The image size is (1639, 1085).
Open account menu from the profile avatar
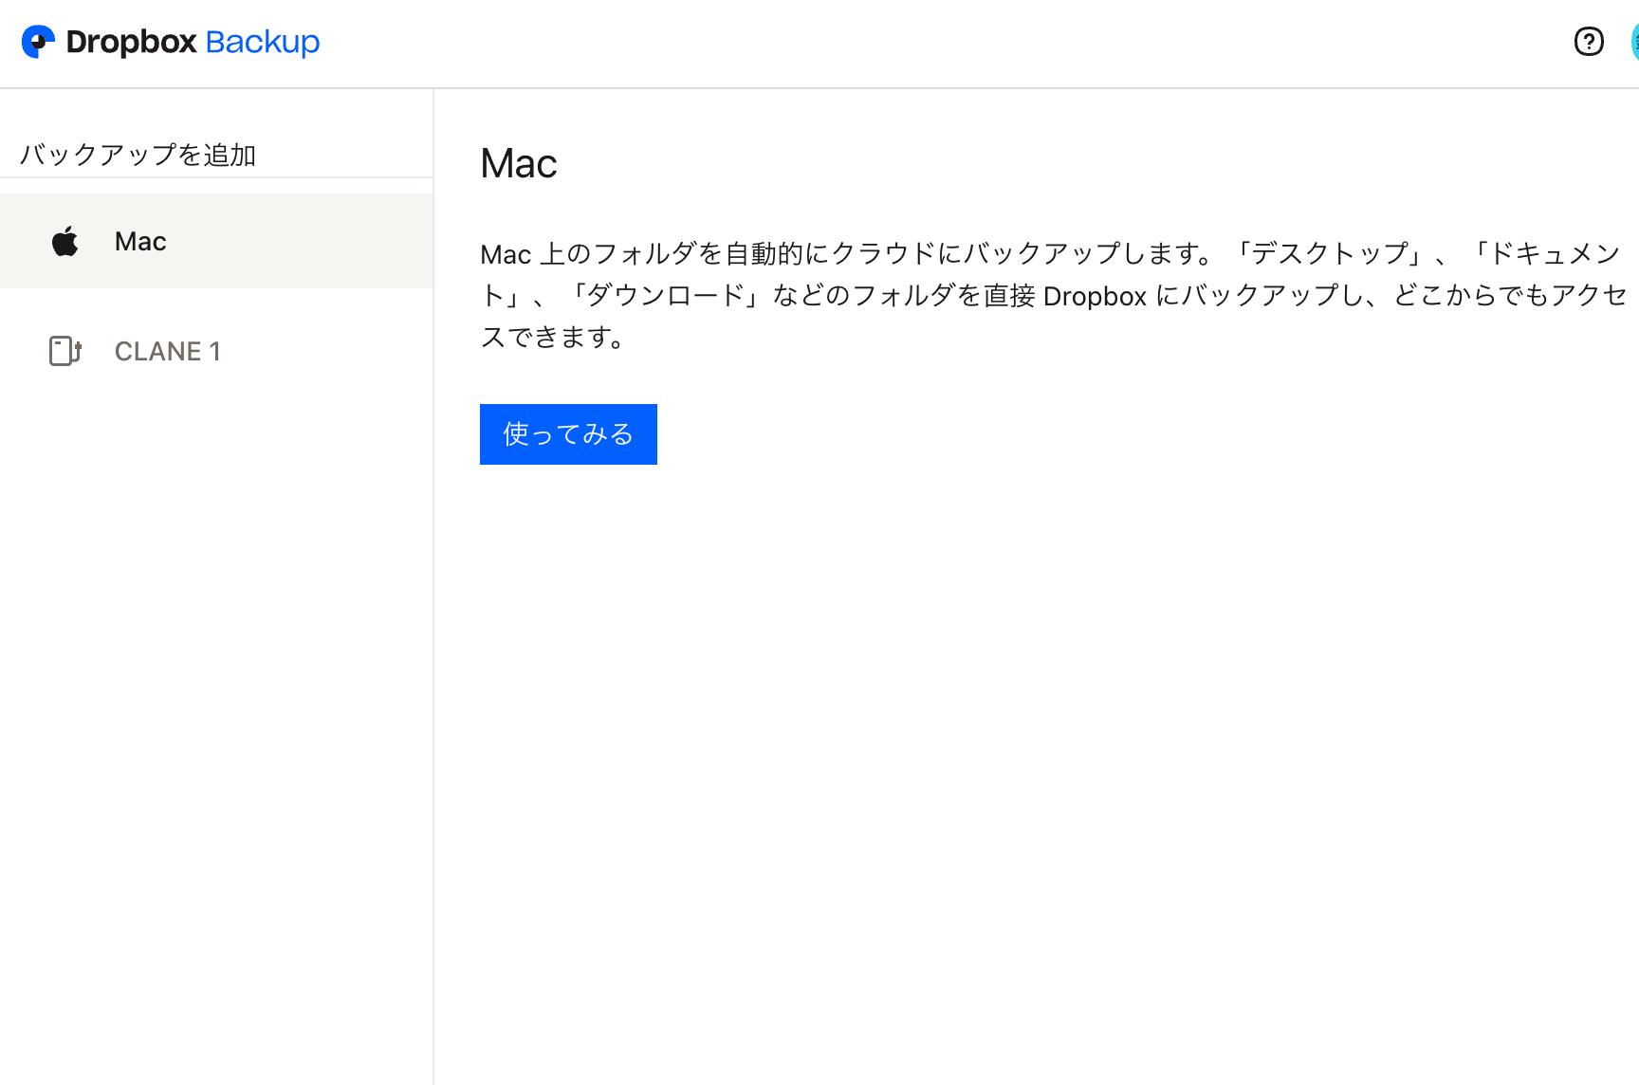pyautogui.click(x=1636, y=41)
